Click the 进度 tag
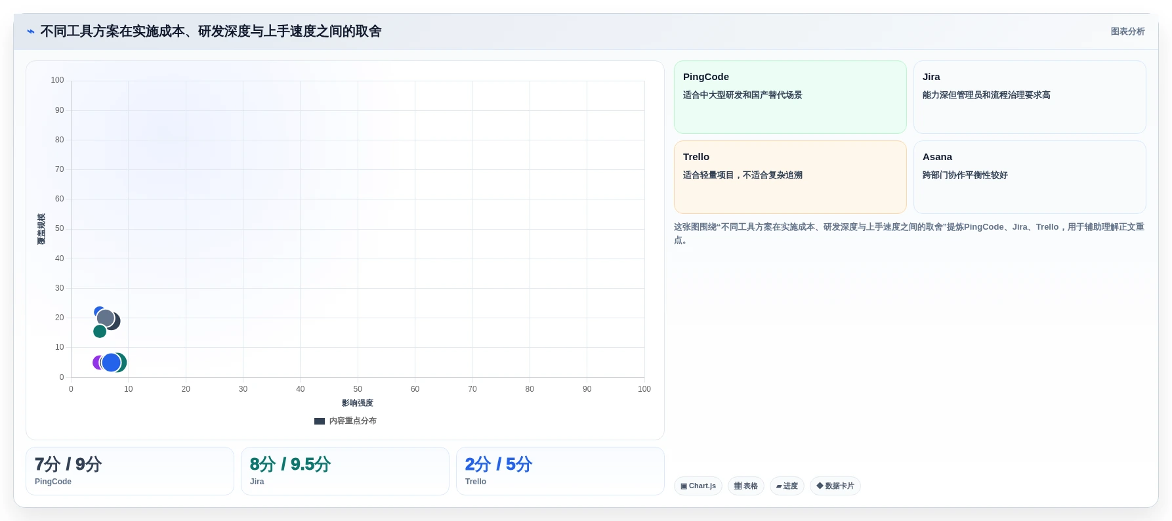The width and height of the screenshot is (1172, 521). coord(787,486)
